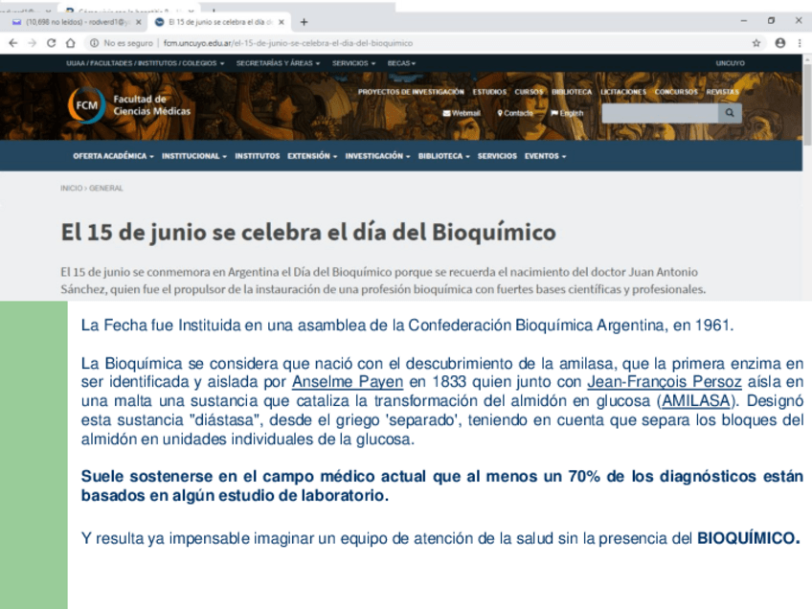
Task: Open Institutos in the blue navbar
Action: 257,156
